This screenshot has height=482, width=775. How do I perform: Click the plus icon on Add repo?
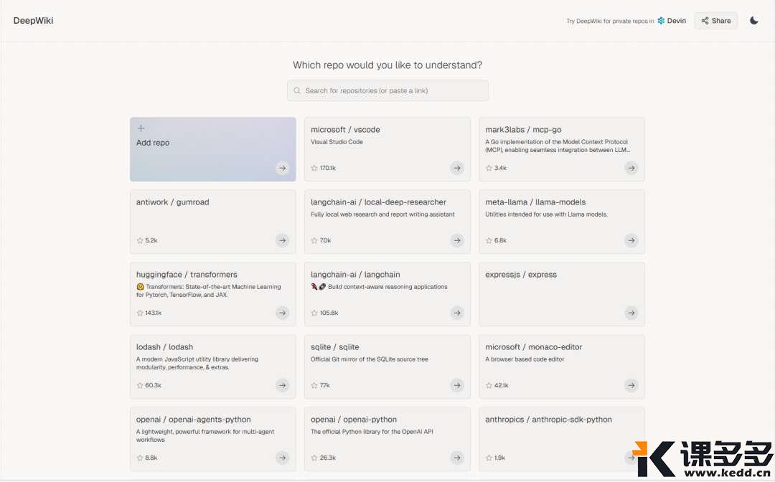point(141,128)
